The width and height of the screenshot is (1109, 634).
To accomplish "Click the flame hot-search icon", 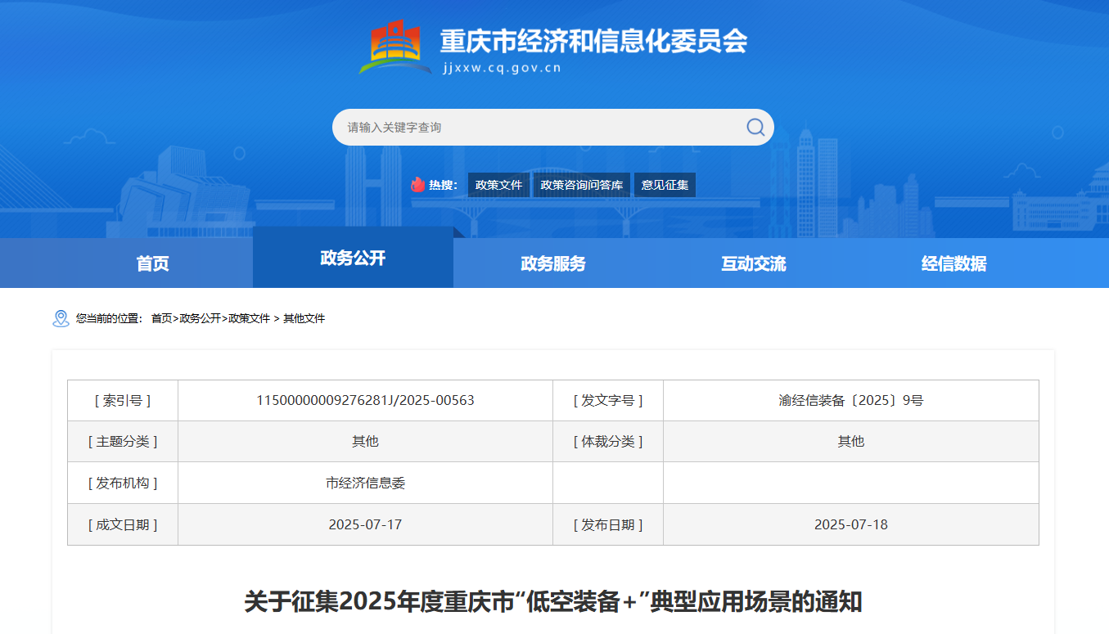I will (x=418, y=185).
